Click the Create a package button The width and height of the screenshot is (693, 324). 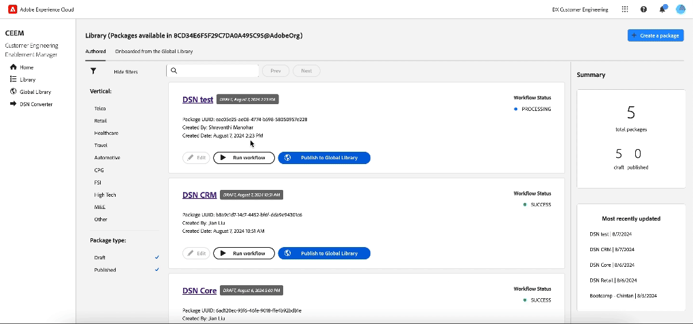tap(655, 35)
